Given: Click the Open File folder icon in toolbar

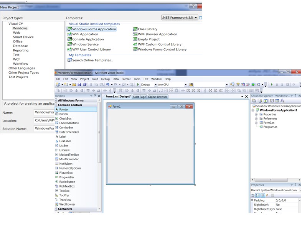Looking at the screenshot, I should pyautogui.click(x=74, y=84).
